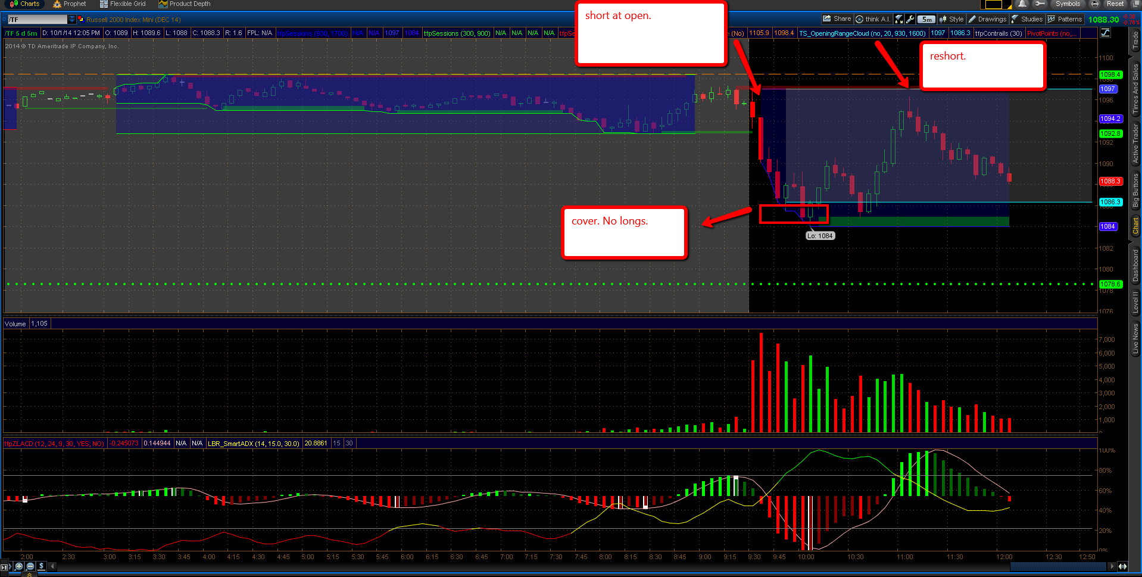Viewport: 1142px width, 577px height.
Task: Click the Symbols button
Action: [x=1067, y=4]
